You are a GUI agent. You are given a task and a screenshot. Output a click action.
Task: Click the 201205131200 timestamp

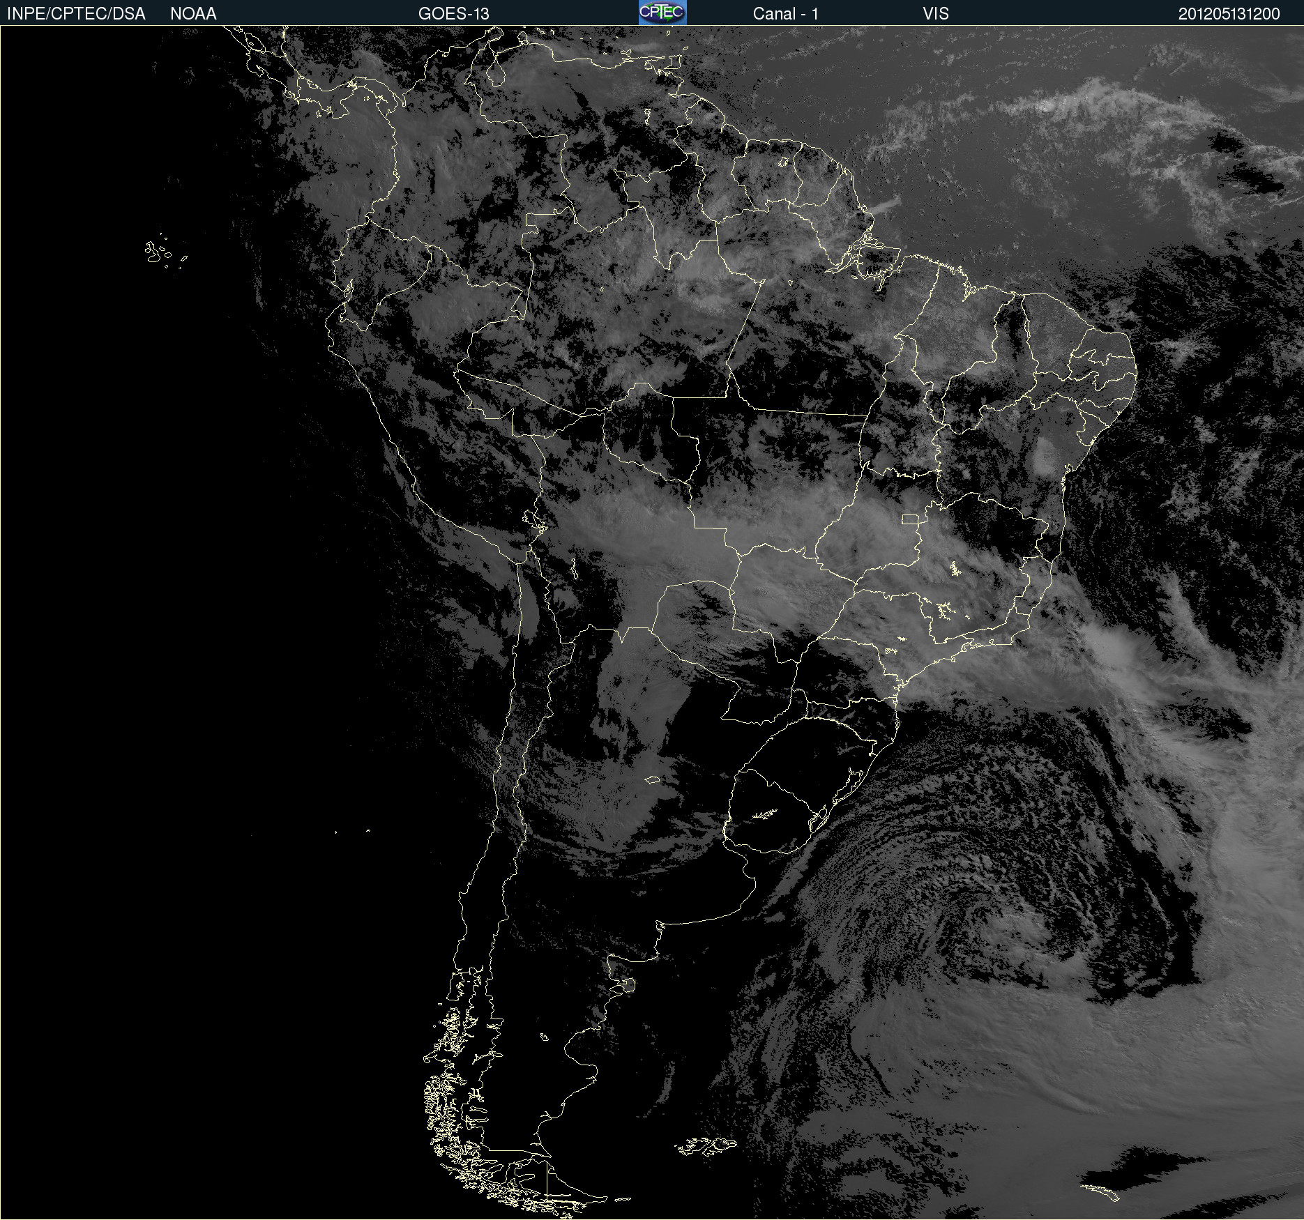pos(1229,14)
